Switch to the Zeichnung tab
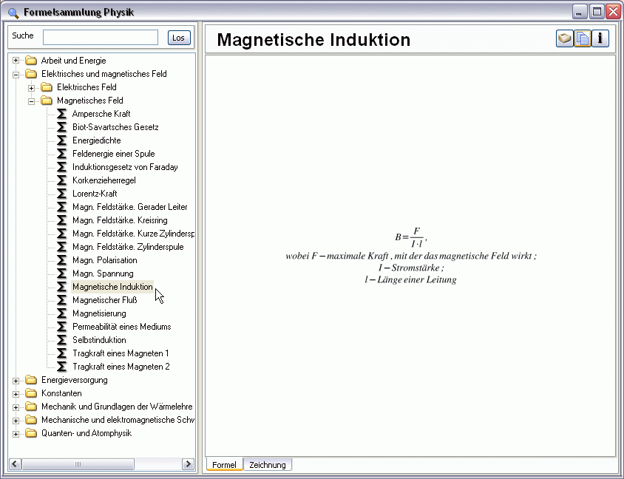 pyautogui.click(x=268, y=465)
